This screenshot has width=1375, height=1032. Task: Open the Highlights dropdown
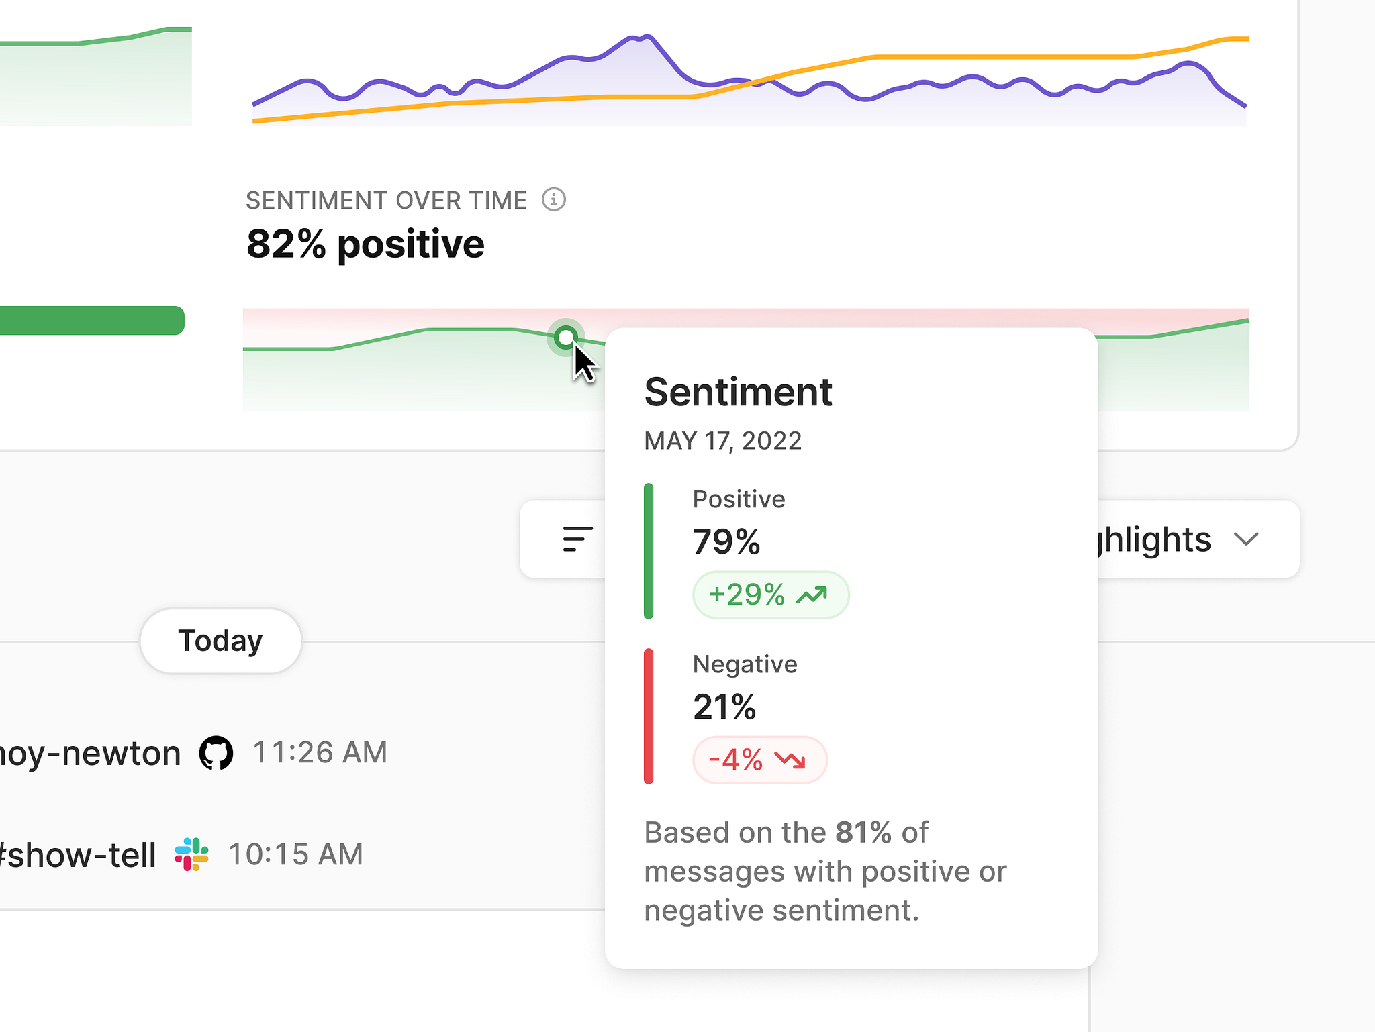(1182, 539)
